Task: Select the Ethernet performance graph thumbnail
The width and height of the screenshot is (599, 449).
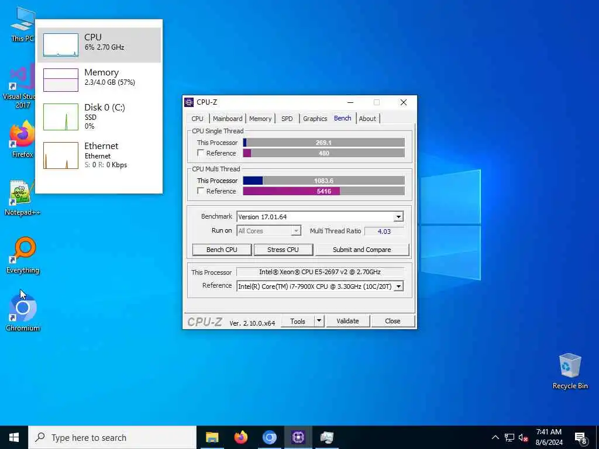Action: (x=61, y=156)
